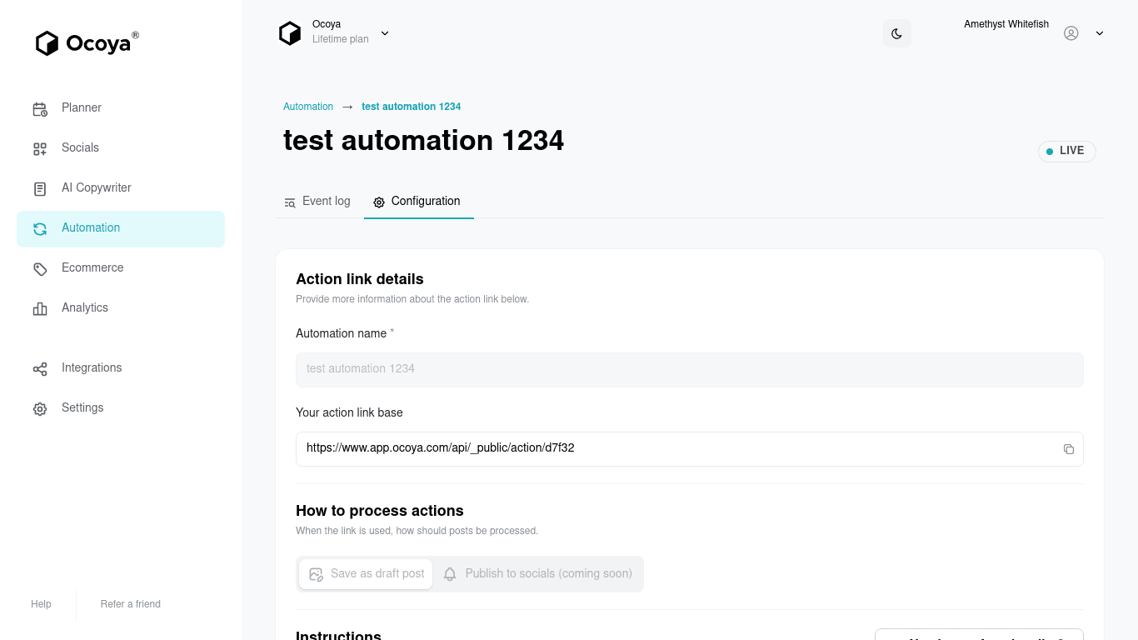Click the test automation 1234 page title
Screen dimensions: 1138x640
coord(424,140)
